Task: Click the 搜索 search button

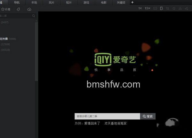Action: tap(148, 116)
